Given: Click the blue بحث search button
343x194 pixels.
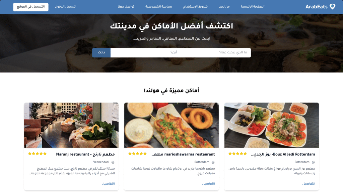Looking at the screenshot, I should point(101,52).
